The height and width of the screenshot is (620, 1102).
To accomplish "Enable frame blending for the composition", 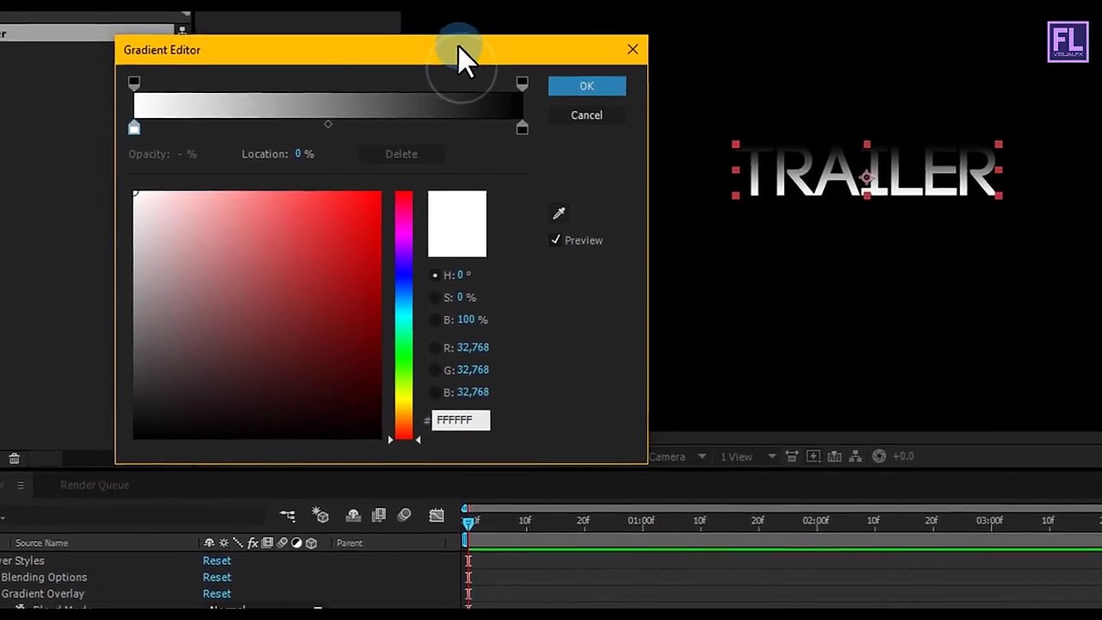I will pos(379,515).
